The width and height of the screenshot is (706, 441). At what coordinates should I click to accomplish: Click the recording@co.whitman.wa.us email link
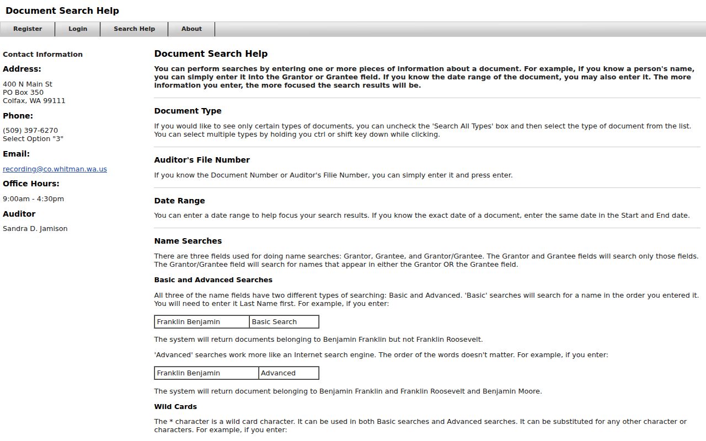(x=55, y=169)
